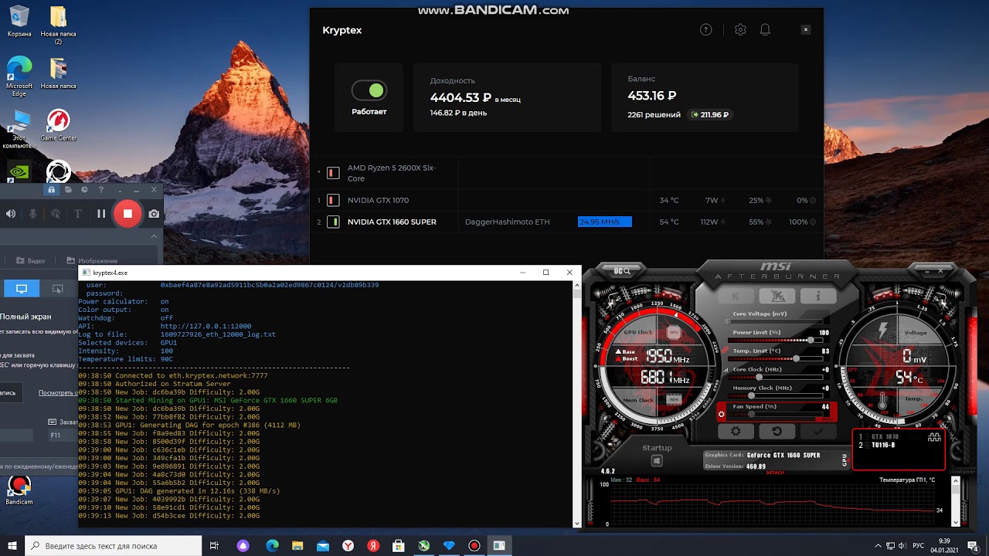Click the Afterburner jet logo button
This screenshot has height=556, width=989.
coord(777,296)
